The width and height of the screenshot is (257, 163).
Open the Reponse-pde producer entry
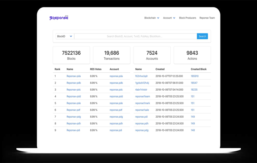click(74, 103)
